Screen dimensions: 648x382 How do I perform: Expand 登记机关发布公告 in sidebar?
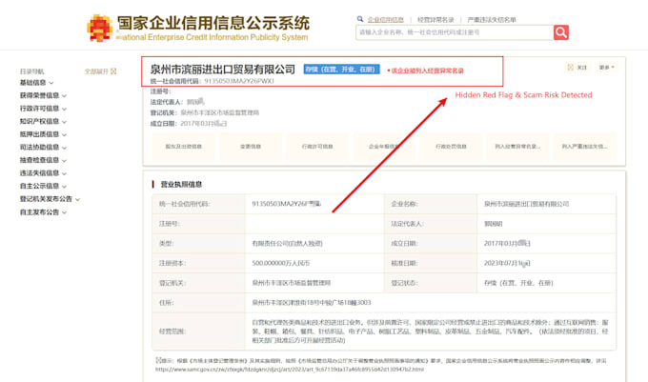(50, 199)
